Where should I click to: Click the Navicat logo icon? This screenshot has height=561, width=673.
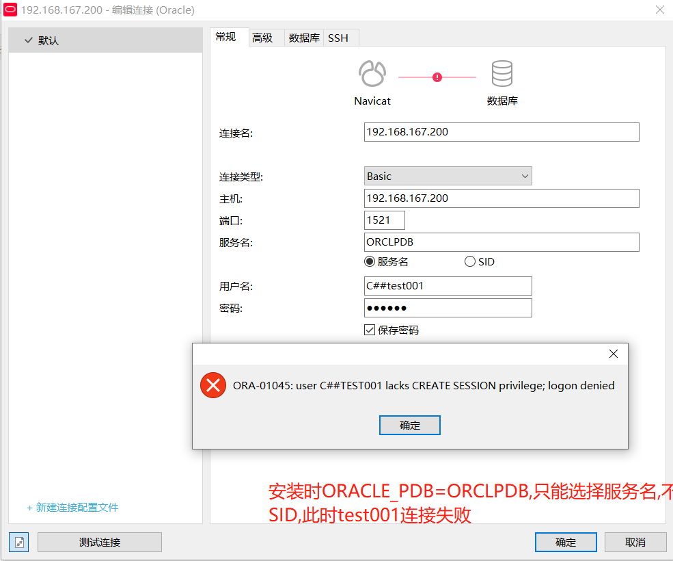(x=372, y=73)
